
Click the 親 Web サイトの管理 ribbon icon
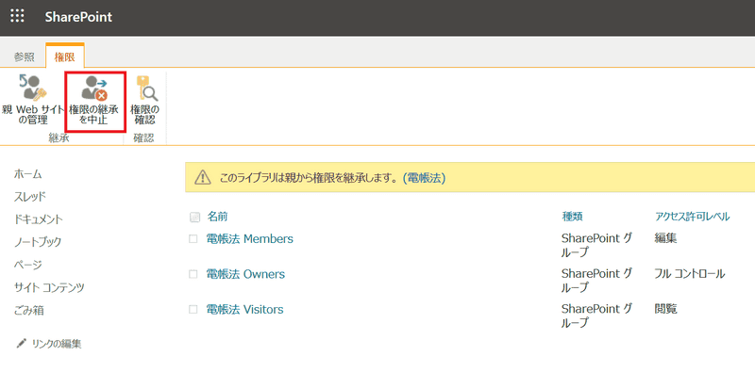tap(33, 88)
